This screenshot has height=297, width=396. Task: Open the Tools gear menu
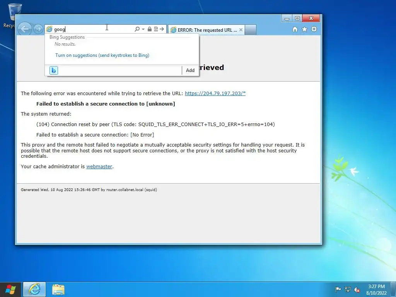tap(314, 29)
